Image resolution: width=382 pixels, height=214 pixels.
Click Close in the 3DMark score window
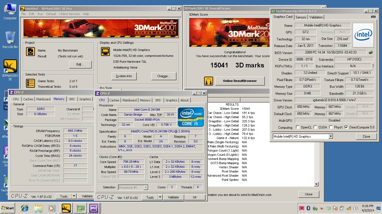pos(309,194)
